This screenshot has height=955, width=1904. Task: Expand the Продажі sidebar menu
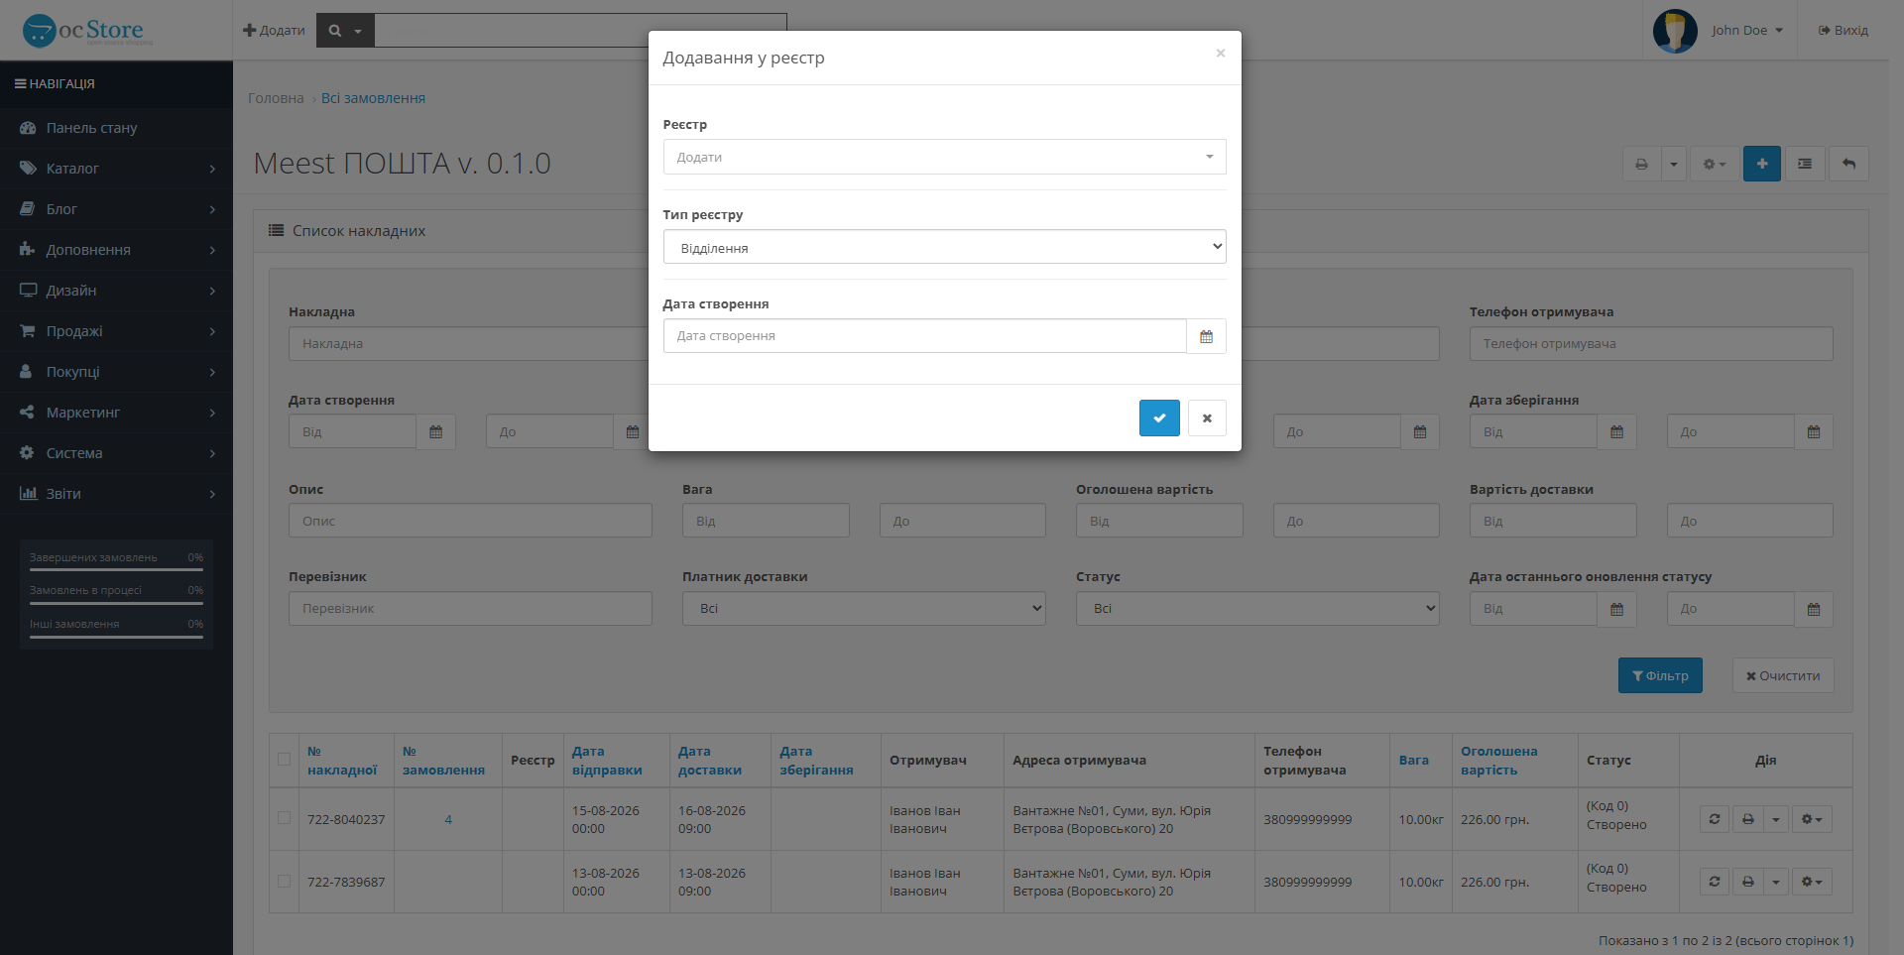pyautogui.click(x=116, y=331)
